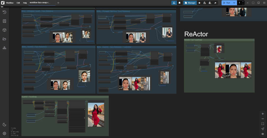The height and width of the screenshot is (138, 267).
Task: Toggle link visibility with the eye icon
Action: [263, 134]
